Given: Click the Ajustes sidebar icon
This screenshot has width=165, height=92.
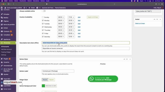Looking at the screenshot, I should (x=2, y=74).
